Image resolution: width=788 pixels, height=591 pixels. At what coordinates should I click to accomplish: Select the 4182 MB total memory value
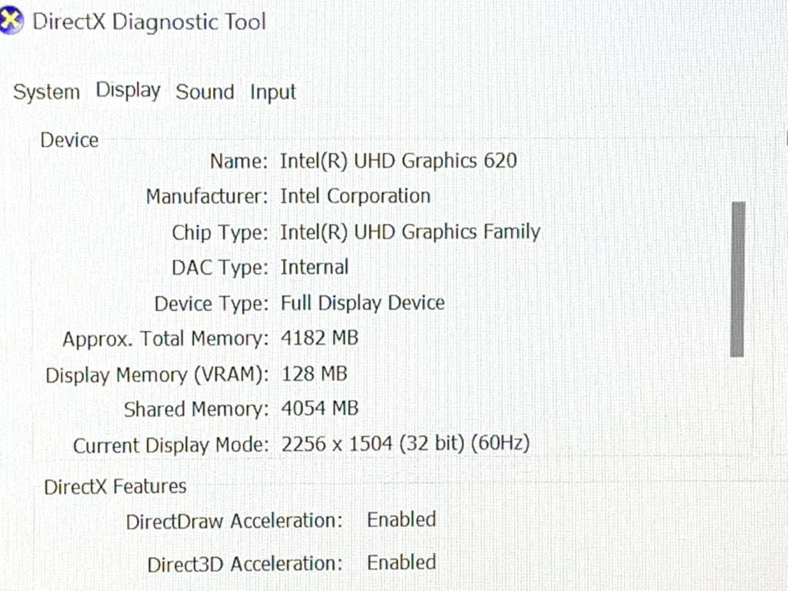pyautogui.click(x=319, y=338)
